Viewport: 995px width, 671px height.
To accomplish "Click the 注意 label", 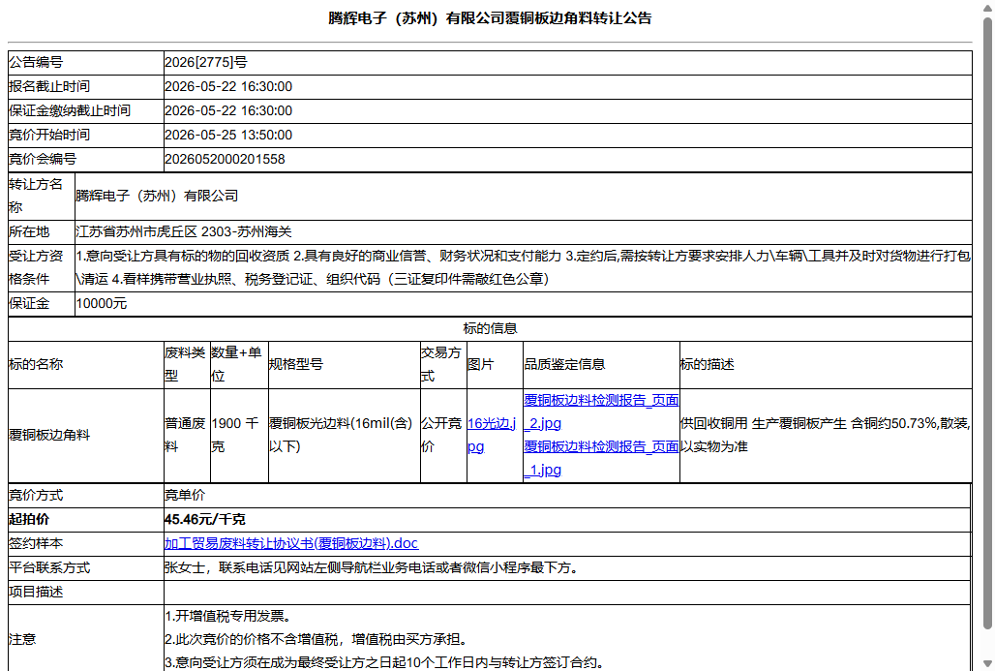I will (22, 639).
